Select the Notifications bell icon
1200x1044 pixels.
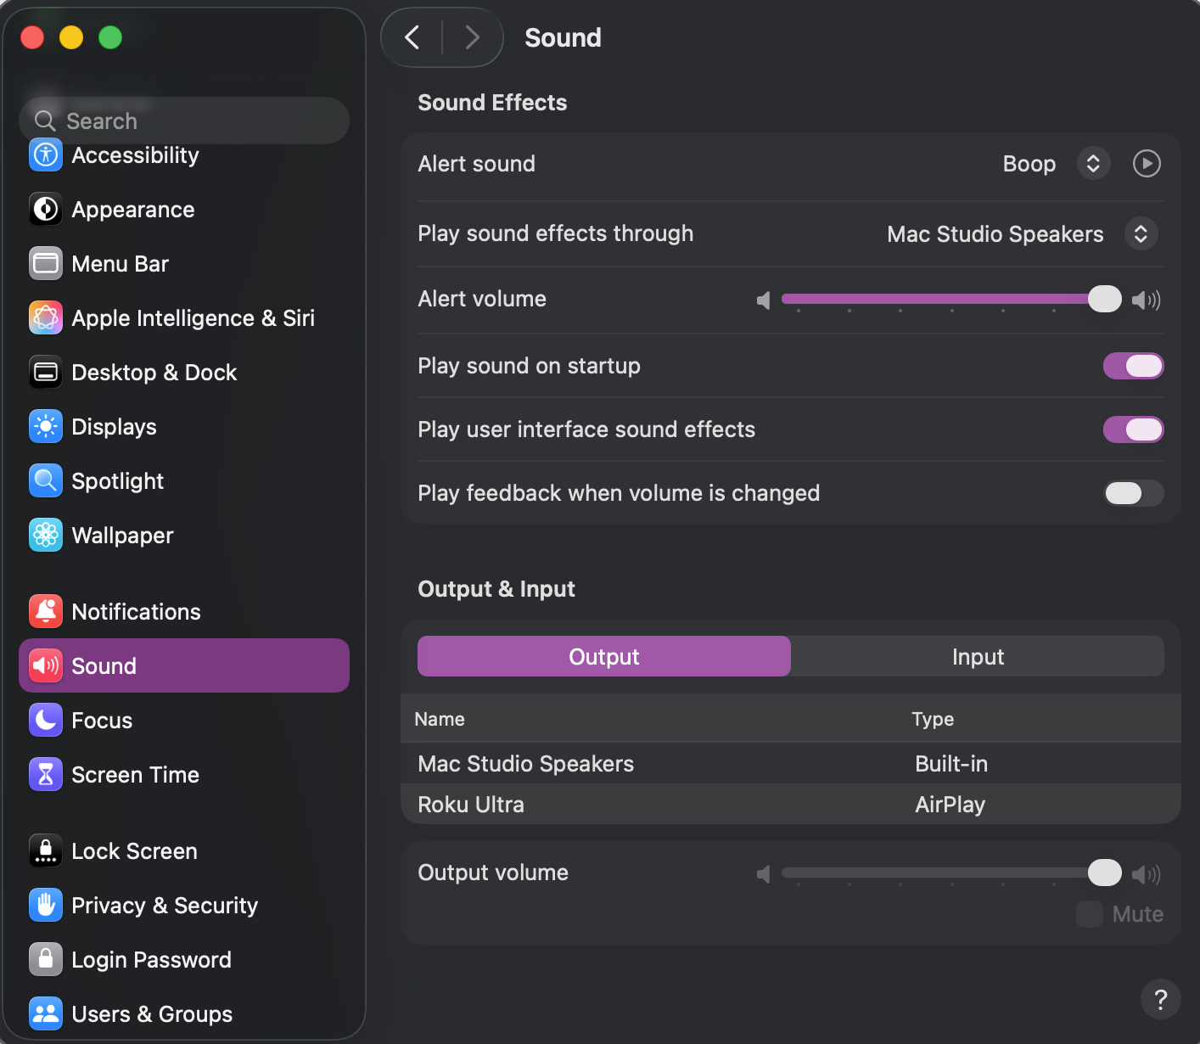[x=46, y=612]
